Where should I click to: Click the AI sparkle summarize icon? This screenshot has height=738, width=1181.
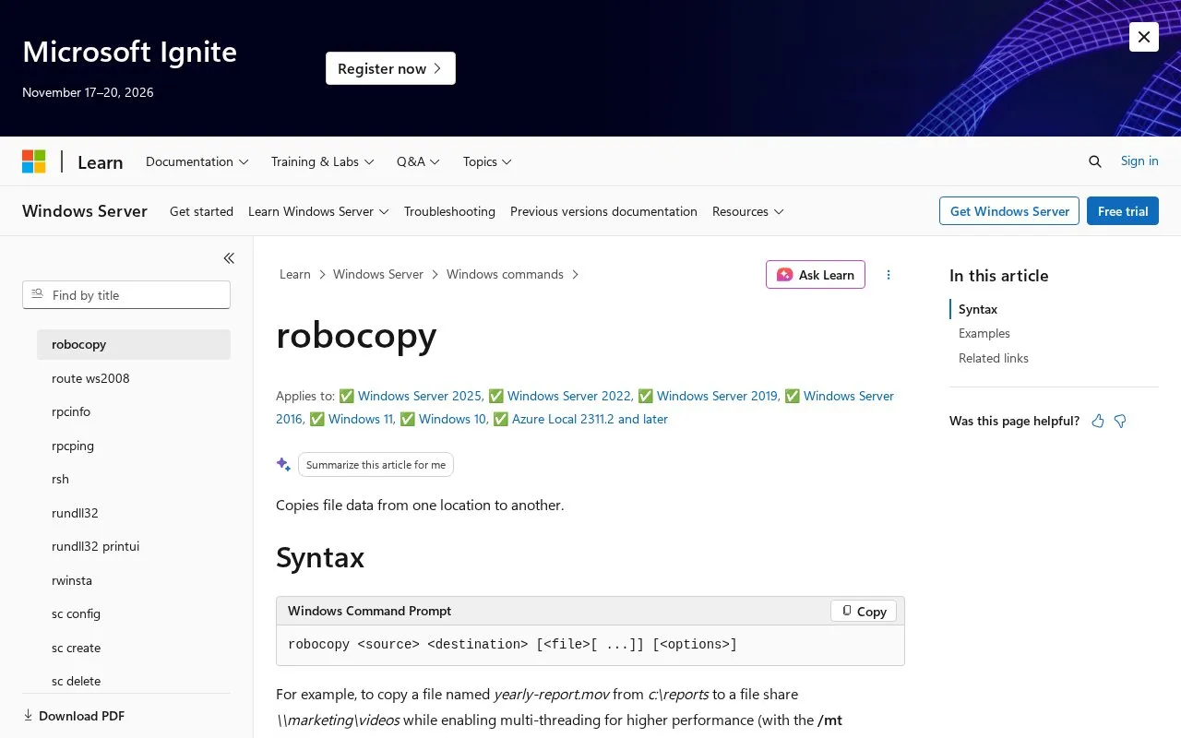pyautogui.click(x=283, y=464)
